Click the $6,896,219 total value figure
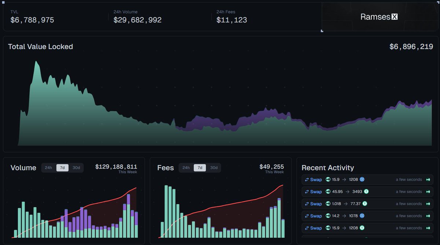 coord(411,47)
